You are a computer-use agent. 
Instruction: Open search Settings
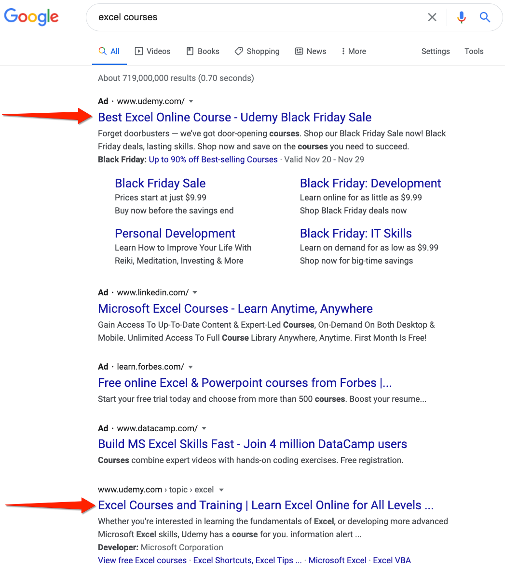point(436,51)
